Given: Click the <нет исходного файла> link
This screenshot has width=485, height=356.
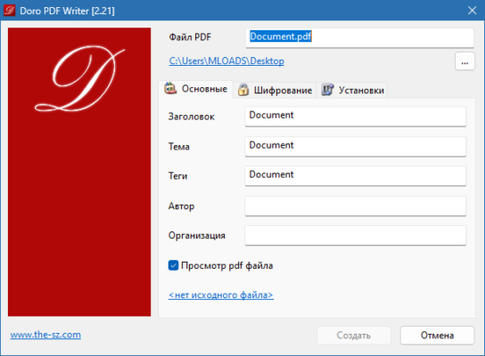Looking at the screenshot, I should pyautogui.click(x=221, y=295).
